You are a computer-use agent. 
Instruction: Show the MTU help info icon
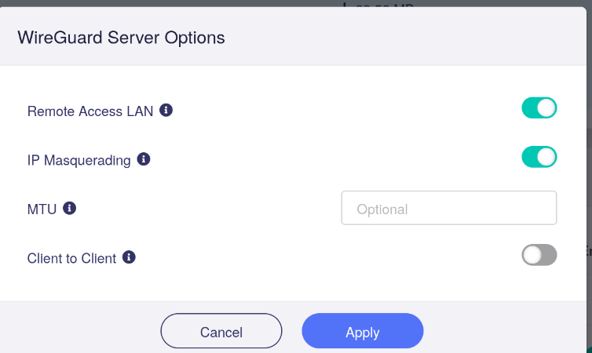pos(69,208)
